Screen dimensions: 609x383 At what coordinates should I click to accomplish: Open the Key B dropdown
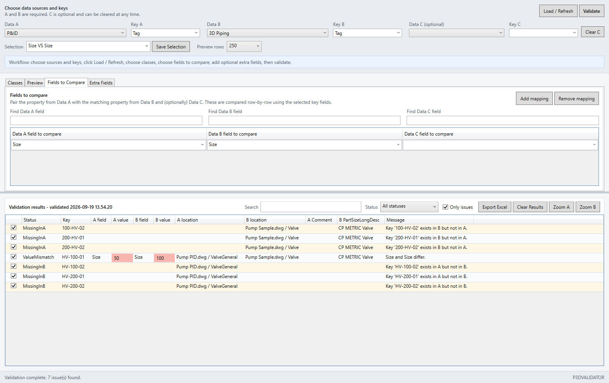tap(367, 33)
